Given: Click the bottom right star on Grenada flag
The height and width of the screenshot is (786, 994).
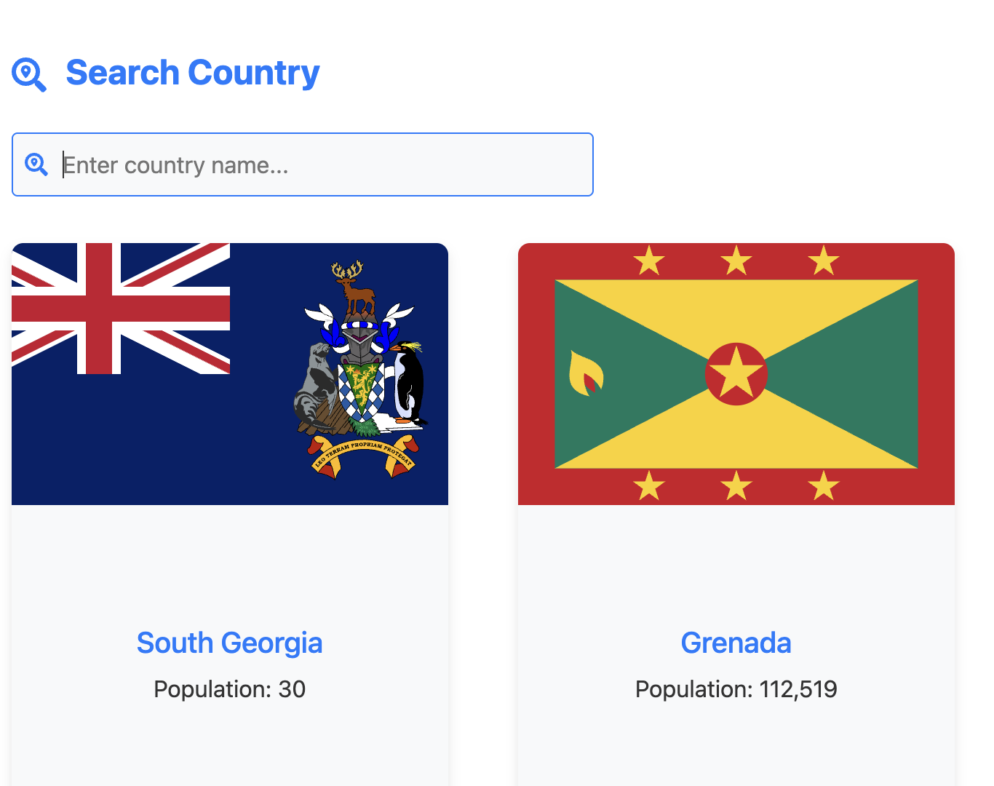Looking at the screenshot, I should (823, 485).
